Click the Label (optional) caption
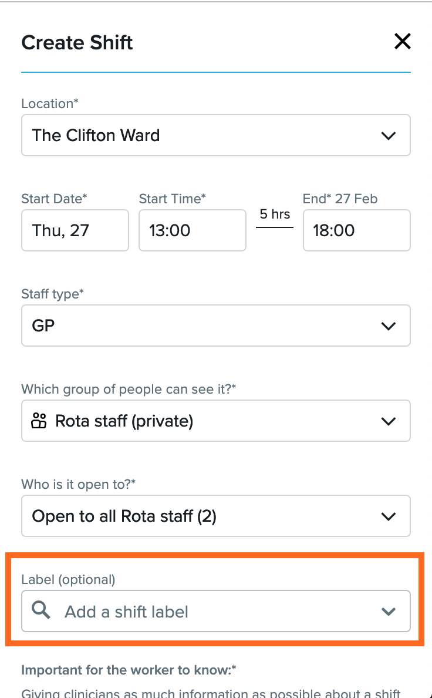The image size is (432, 698). click(x=68, y=579)
